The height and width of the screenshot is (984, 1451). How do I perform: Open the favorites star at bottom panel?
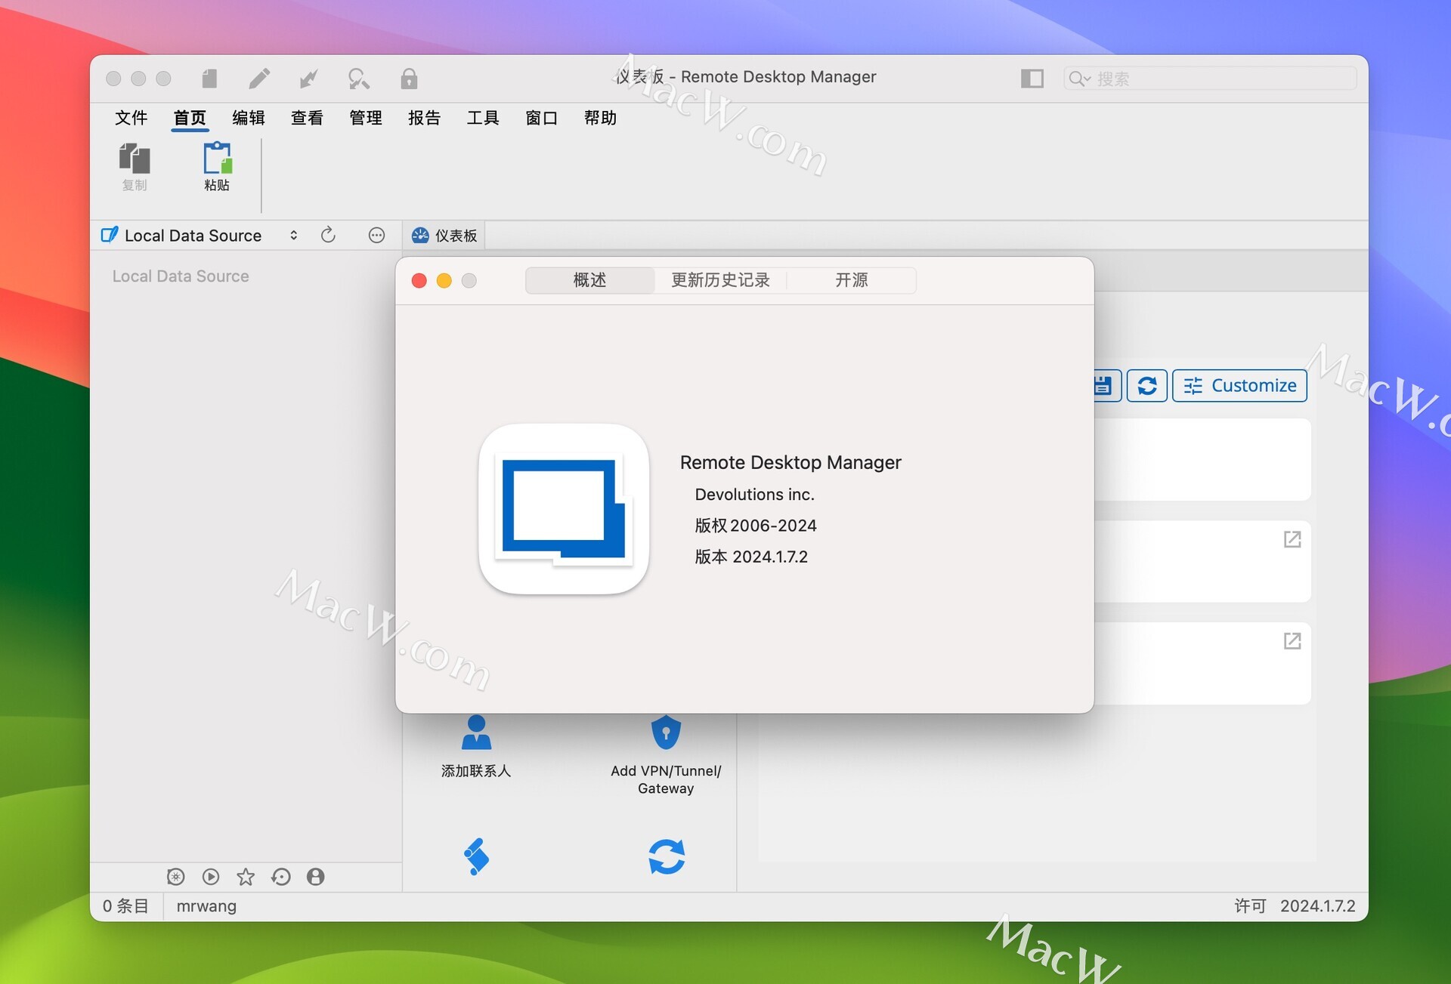coord(246,877)
